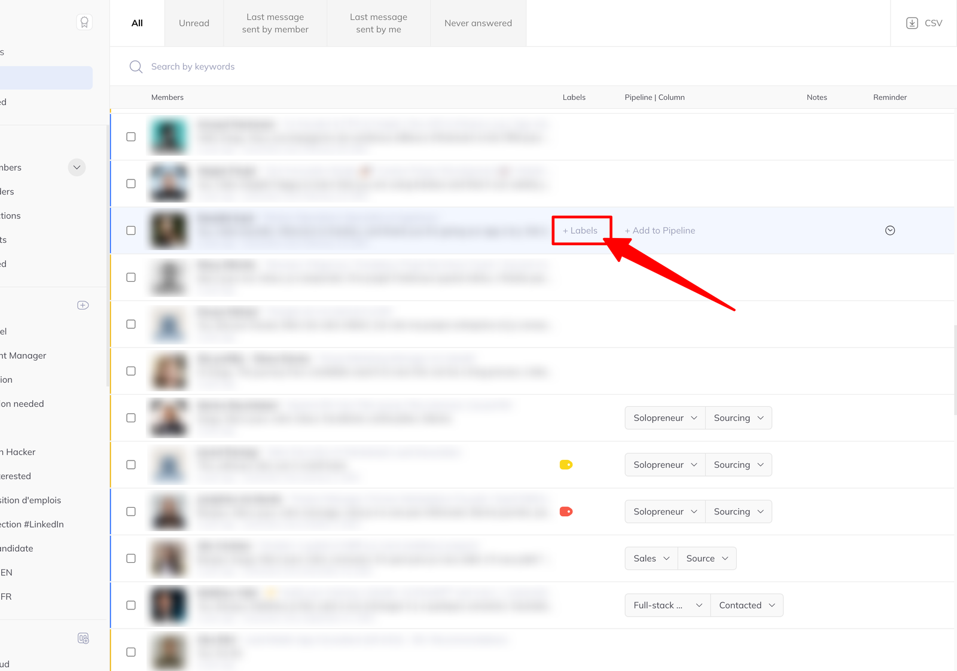Tick checkbox in the yellow label row

[131, 465]
